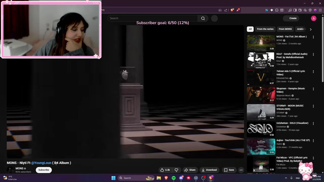Screen dimensions: 324x182
Task: Subscribe to the MONS channel
Action: [x=44, y=170]
